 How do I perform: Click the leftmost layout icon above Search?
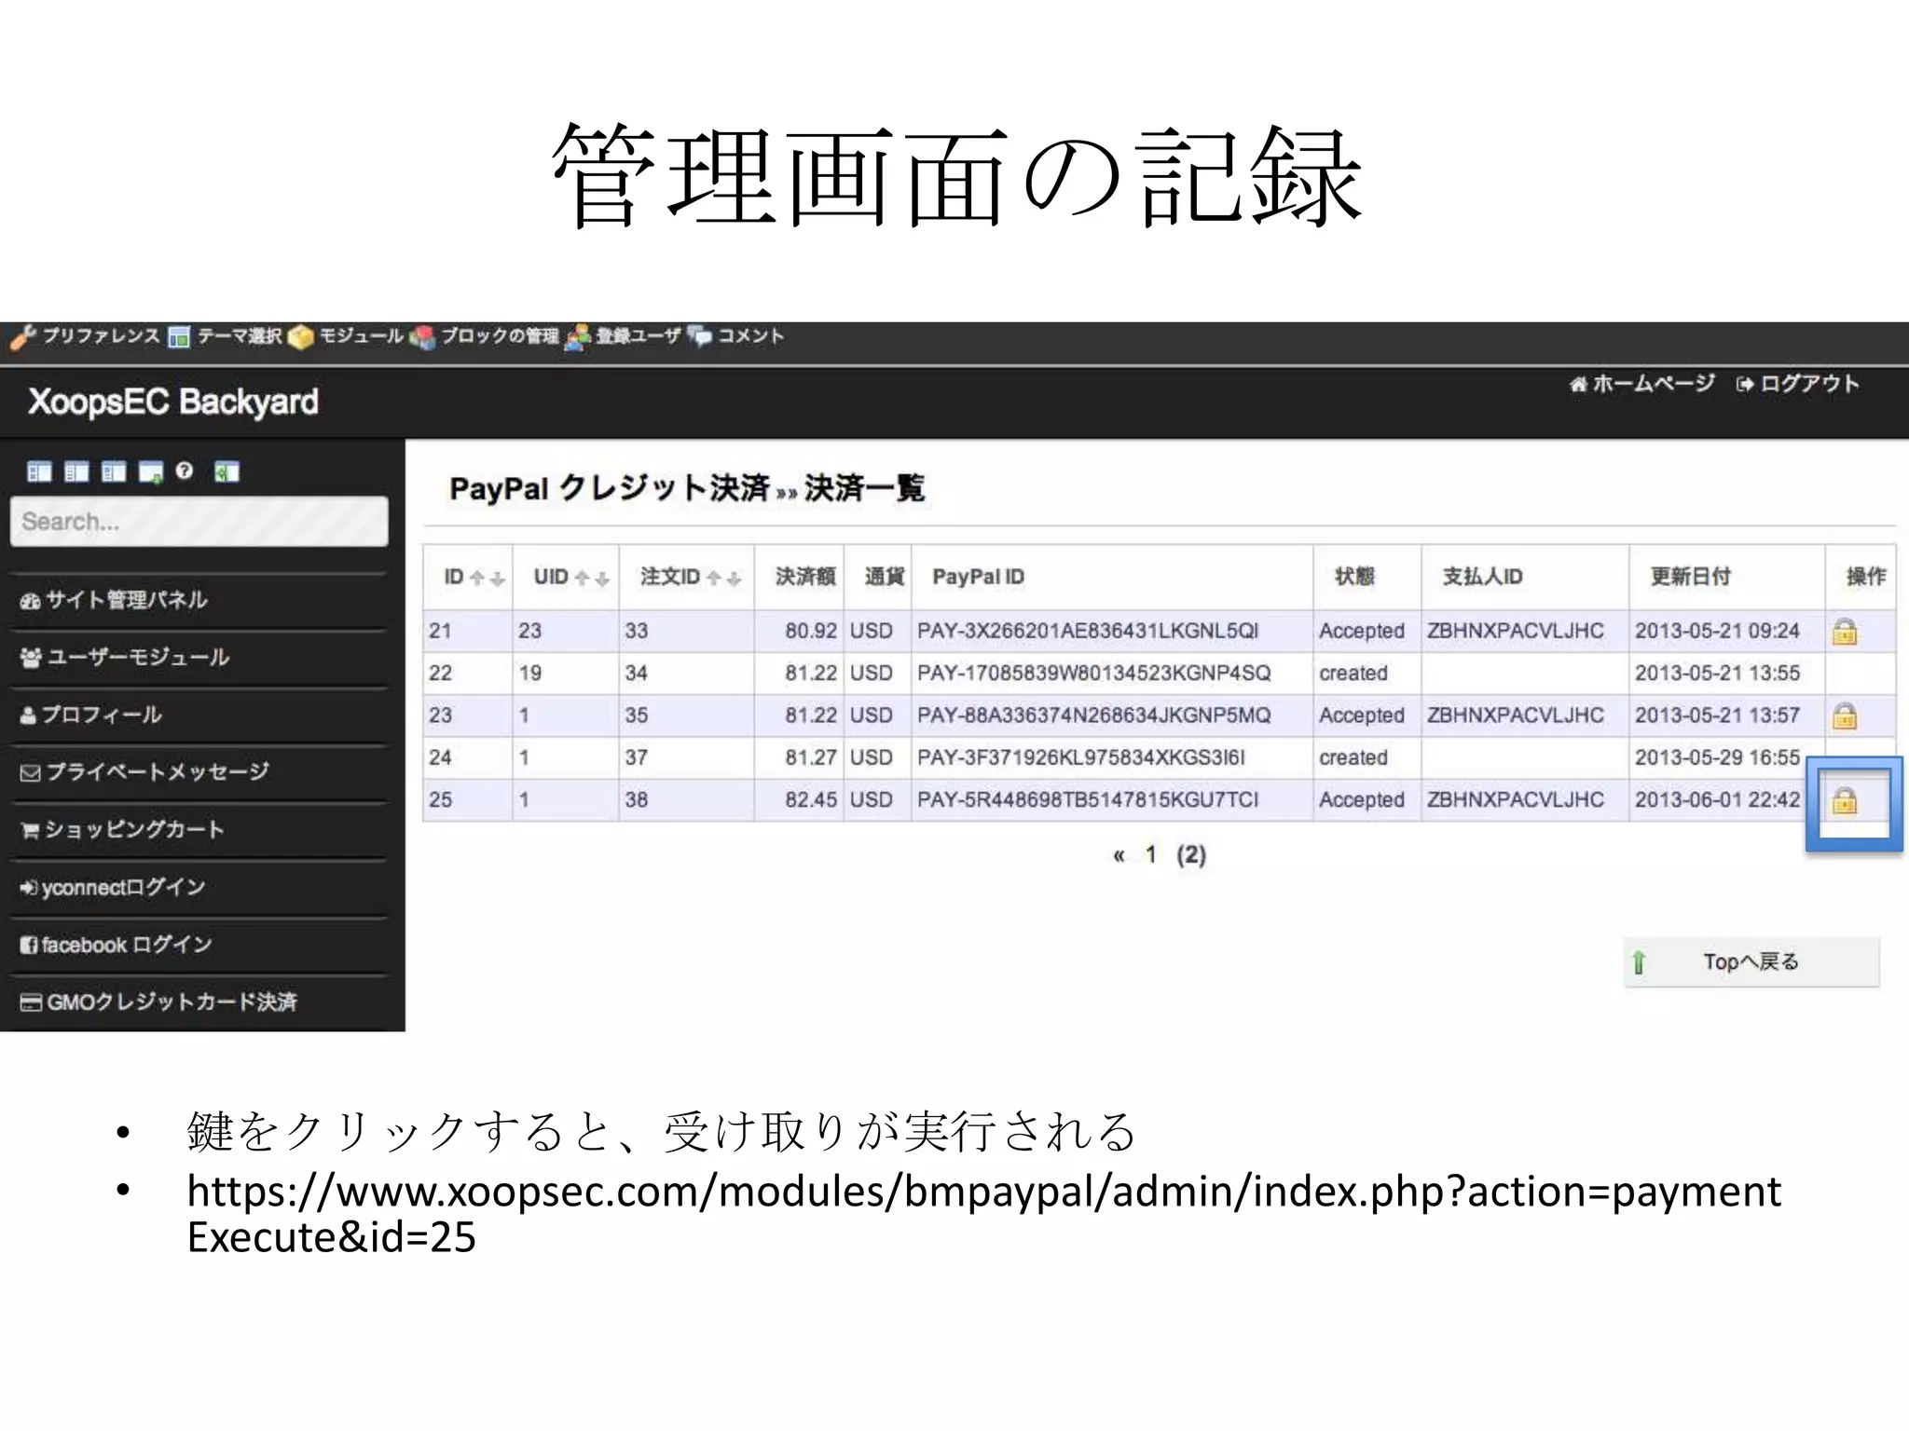point(39,472)
